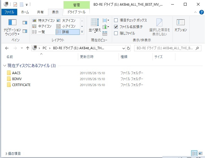Click BD-RE ドライブ (E:) breadcrumb
This screenshot has width=205, height=158.
tap(78, 48)
